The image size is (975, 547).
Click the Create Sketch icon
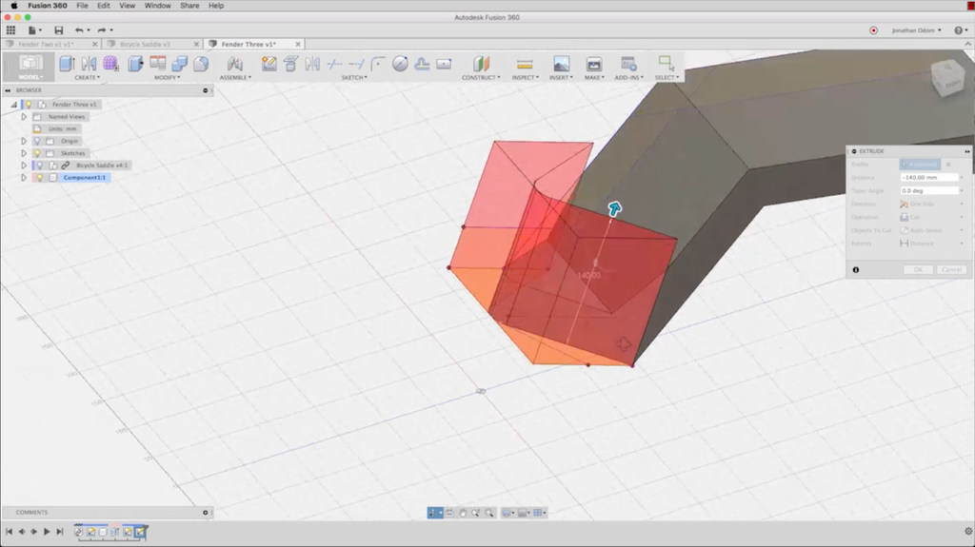tap(269, 64)
